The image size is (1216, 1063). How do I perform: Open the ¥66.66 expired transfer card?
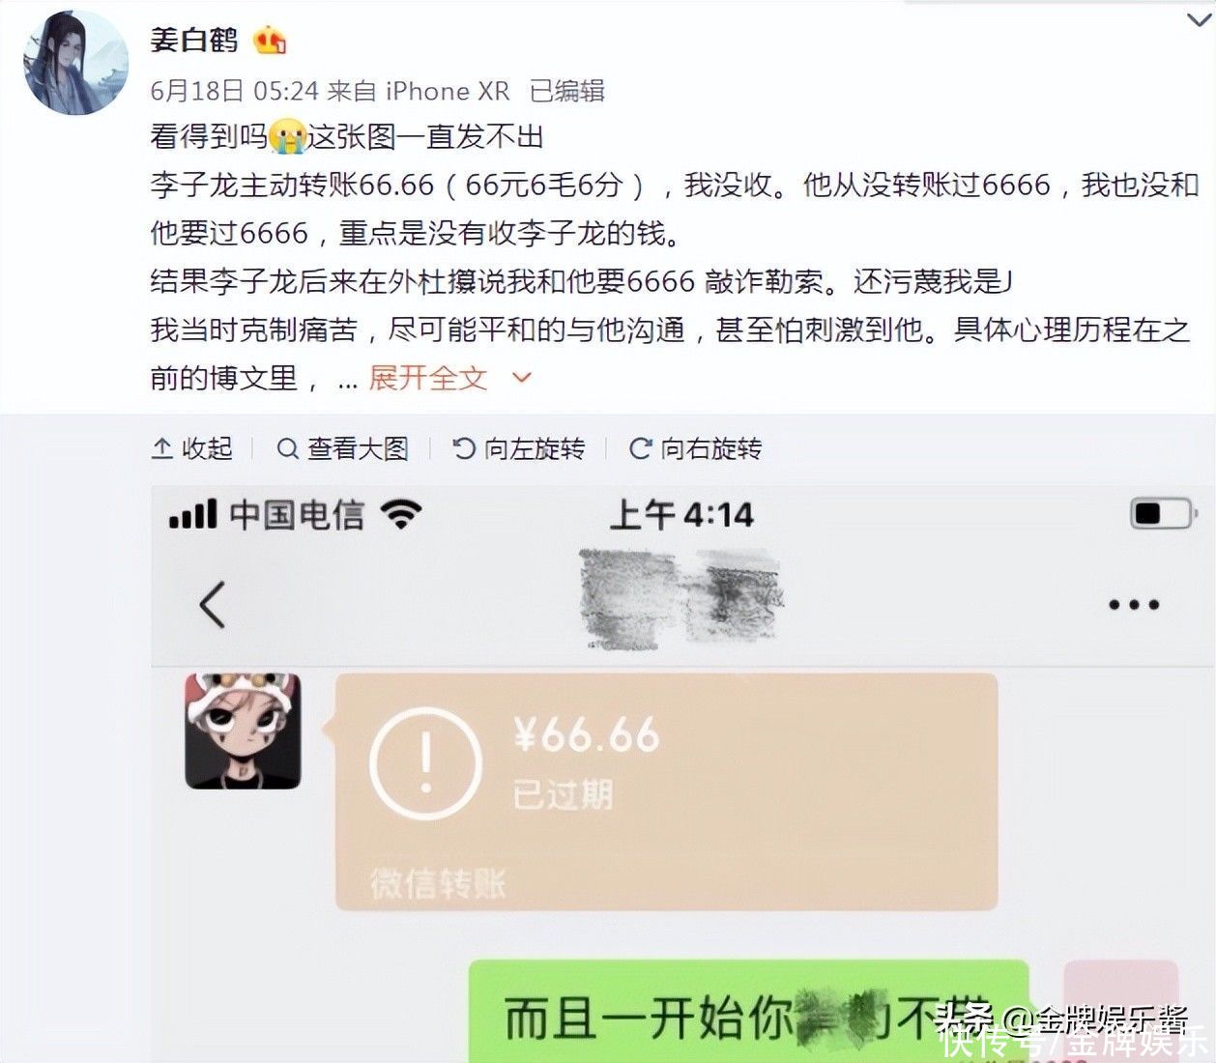pyautogui.click(x=666, y=791)
